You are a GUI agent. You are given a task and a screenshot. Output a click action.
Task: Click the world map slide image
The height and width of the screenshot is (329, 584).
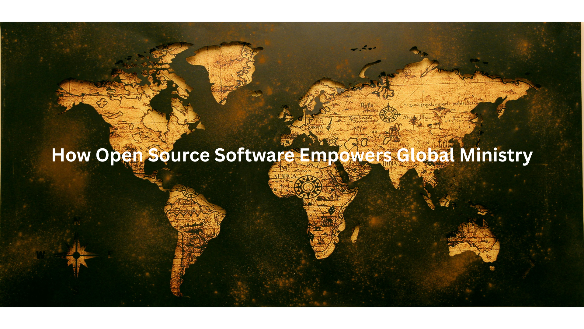tap(292, 164)
